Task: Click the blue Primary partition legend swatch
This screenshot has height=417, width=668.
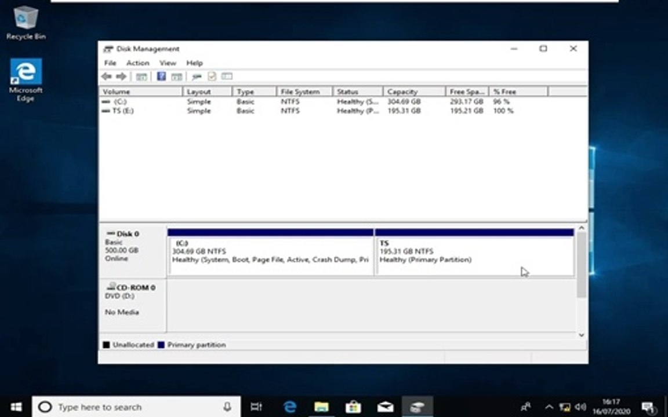Action: coord(161,345)
